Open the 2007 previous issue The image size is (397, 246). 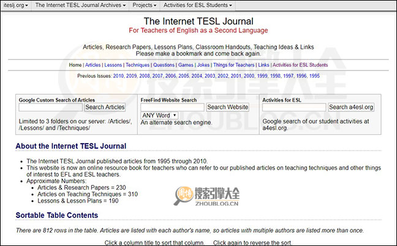[157, 76]
